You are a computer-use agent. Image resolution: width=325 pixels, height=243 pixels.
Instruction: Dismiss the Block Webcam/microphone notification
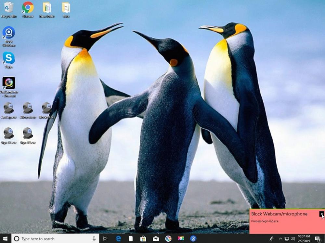[x=321, y=214]
